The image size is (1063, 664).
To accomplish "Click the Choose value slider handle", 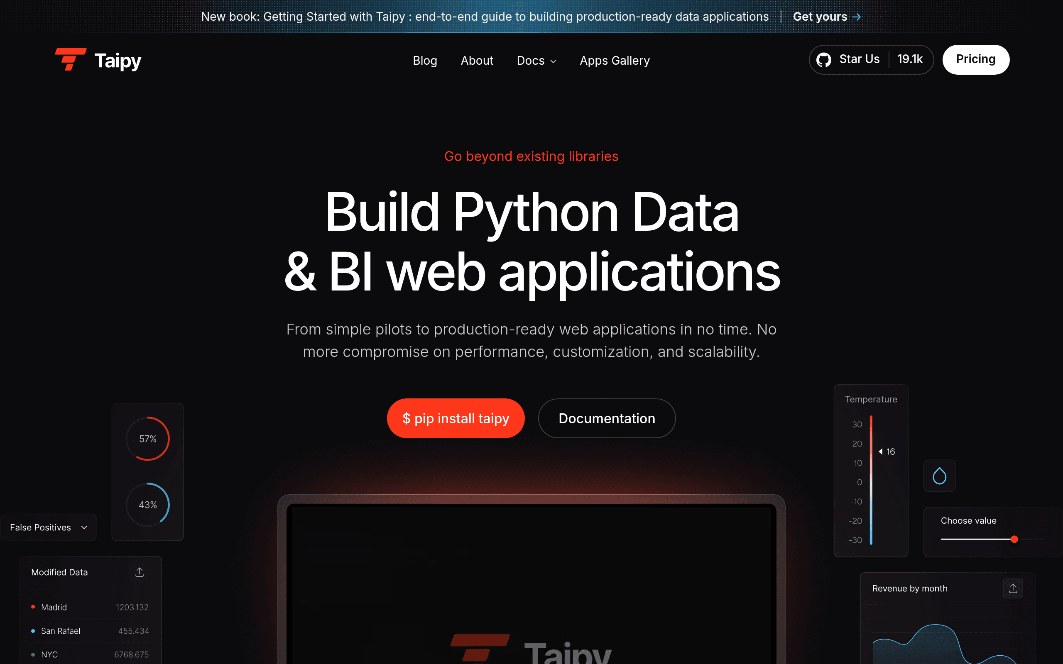I will tap(1014, 539).
